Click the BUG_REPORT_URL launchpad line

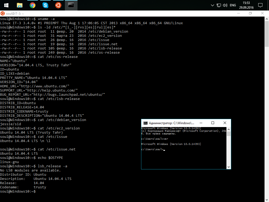[53, 95]
